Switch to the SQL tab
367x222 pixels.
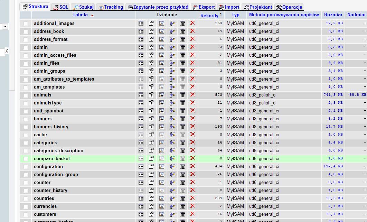tap(61, 7)
